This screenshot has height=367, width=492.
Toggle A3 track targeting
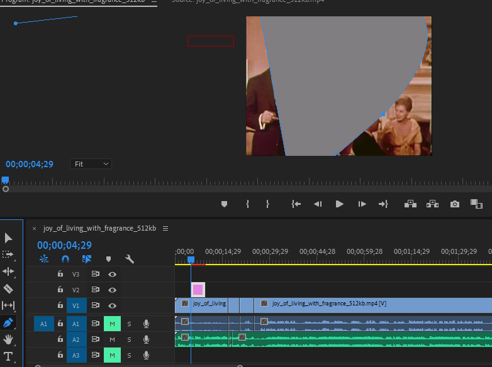pos(76,355)
